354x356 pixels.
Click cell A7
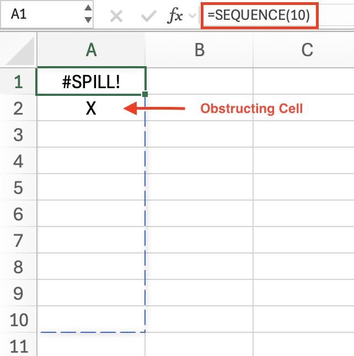[x=91, y=240]
